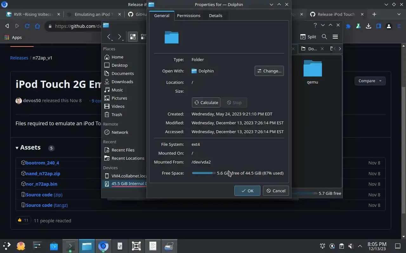Viewport: 406px width, 253px height.
Task: Click the thumbs up reaction button
Action: pos(23,220)
